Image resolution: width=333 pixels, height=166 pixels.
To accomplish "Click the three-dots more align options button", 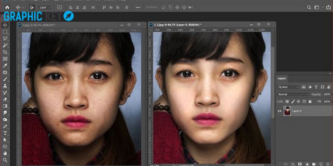I will pyautogui.click(x=138, y=7).
